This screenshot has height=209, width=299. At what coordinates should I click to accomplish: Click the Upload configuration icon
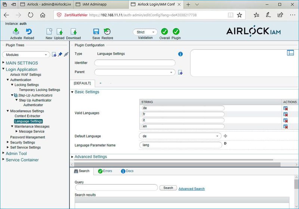click(x=59, y=31)
